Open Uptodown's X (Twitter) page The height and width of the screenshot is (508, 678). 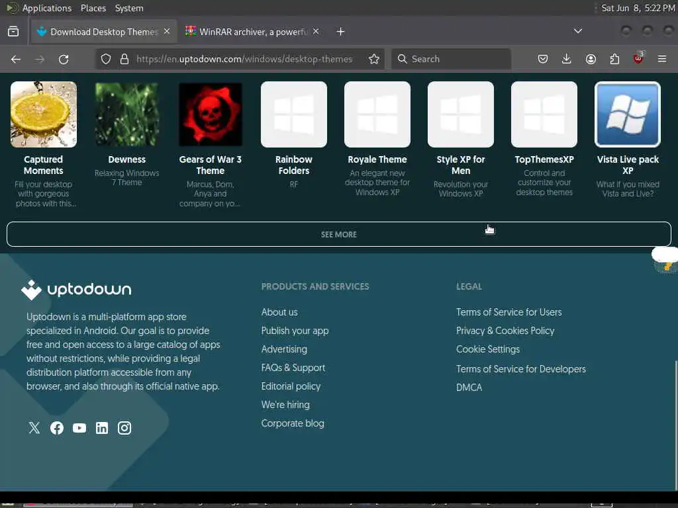(34, 428)
